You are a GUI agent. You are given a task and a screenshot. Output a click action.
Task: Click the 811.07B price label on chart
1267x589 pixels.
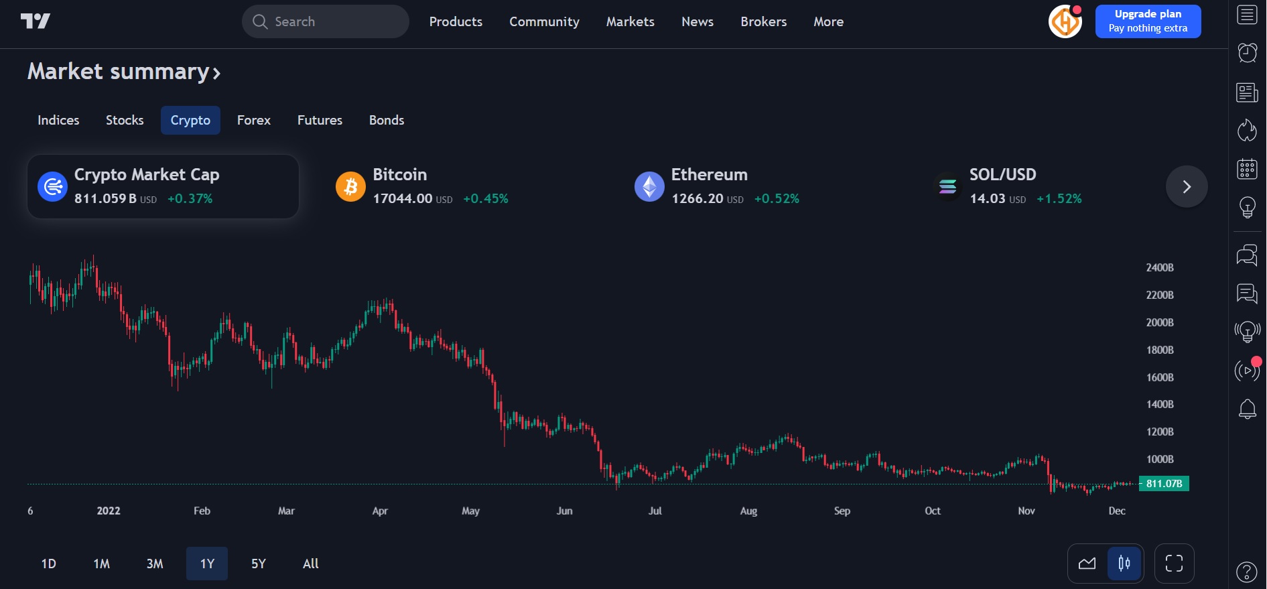(x=1164, y=483)
